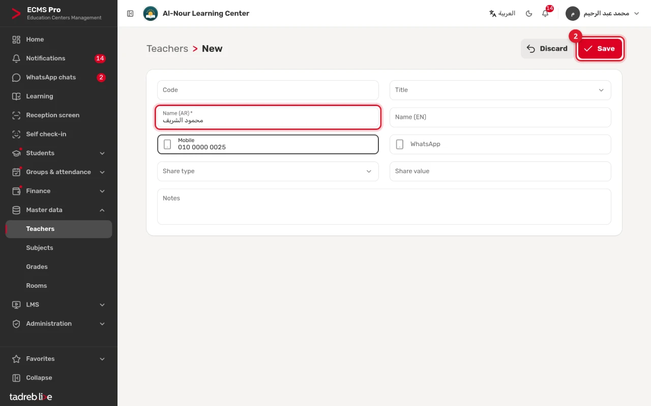Screen dimensions: 651x406
Task: Select Grades in Master data
Action: pos(59,267)
